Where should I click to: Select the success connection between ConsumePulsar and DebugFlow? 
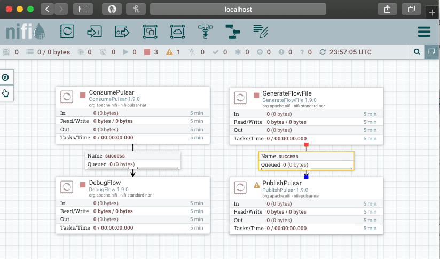click(133, 160)
